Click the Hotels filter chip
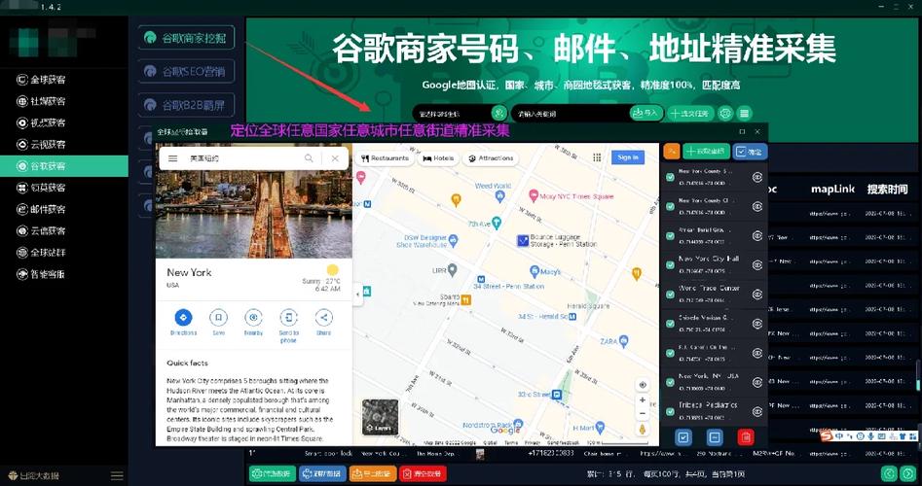 [x=438, y=158]
